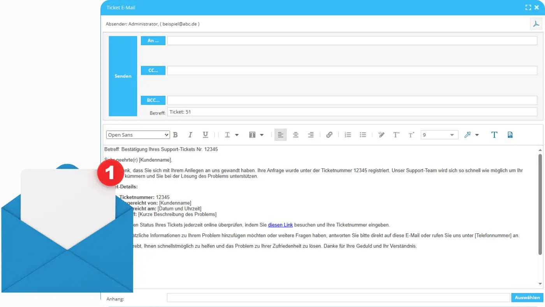Apply italic formatting
The image size is (545, 307).
[190, 134]
